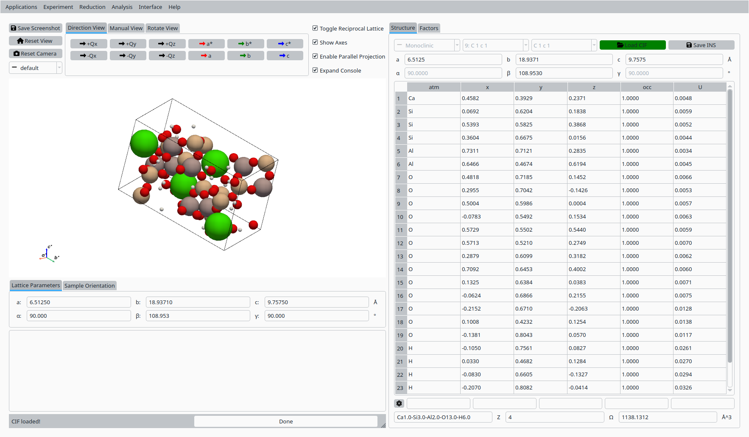Save structure as INS file

pos(701,45)
